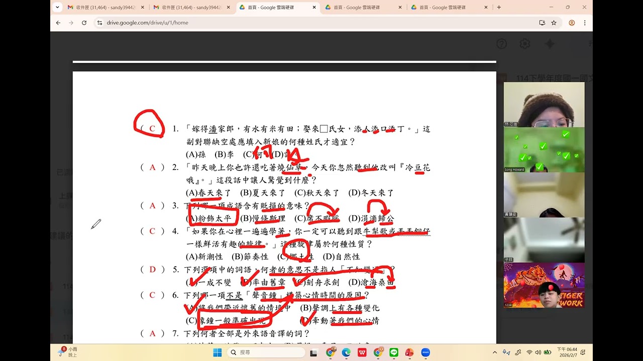Click the microphone in-use tray icon

(507, 352)
